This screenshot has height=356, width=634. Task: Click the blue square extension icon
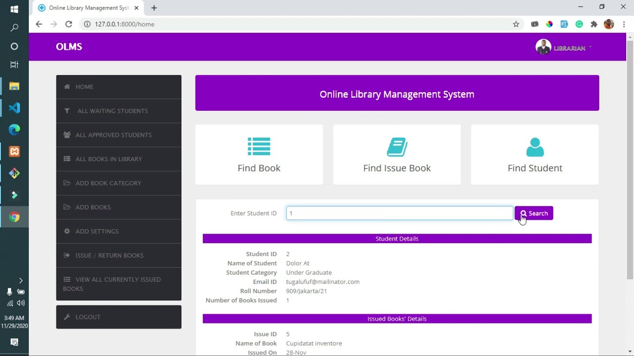point(564,24)
